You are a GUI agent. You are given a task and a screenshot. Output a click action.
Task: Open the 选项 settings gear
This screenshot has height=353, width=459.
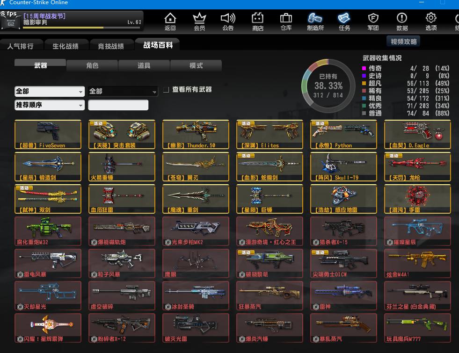click(x=431, y=22)
